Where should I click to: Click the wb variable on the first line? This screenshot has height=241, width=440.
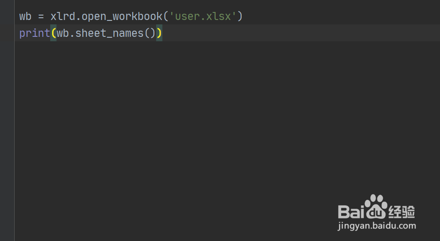25,16
